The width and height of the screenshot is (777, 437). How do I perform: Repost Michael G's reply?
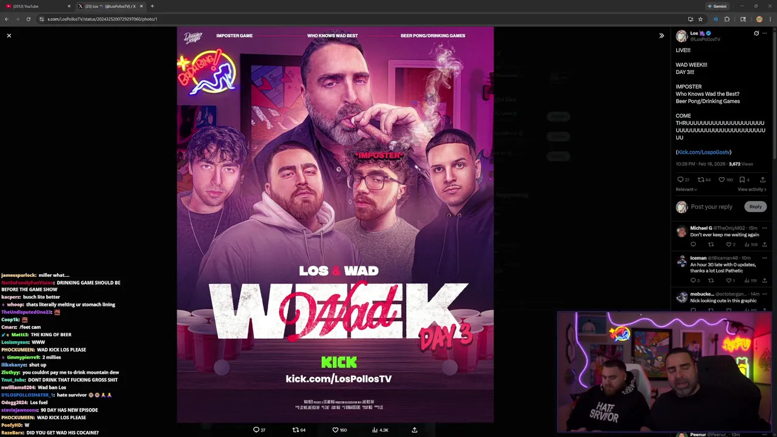tap(711, 245)
